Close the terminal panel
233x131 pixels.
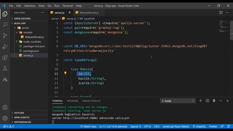click(228, 101)
